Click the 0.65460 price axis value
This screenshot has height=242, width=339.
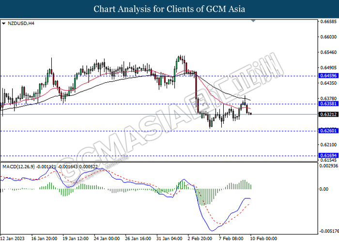click(x=328, y=52)
